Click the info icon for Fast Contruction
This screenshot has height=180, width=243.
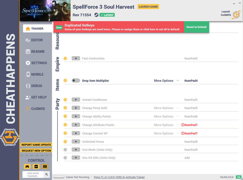click(x=65, y=58)
